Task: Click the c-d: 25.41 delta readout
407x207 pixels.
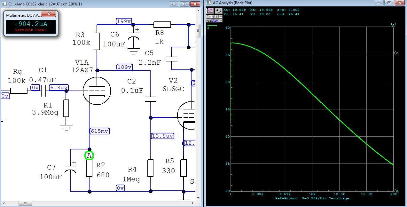Action: coord(288,14)
